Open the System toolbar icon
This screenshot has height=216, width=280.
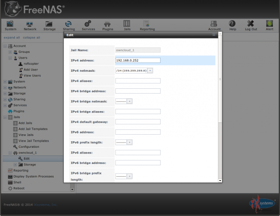10,25
